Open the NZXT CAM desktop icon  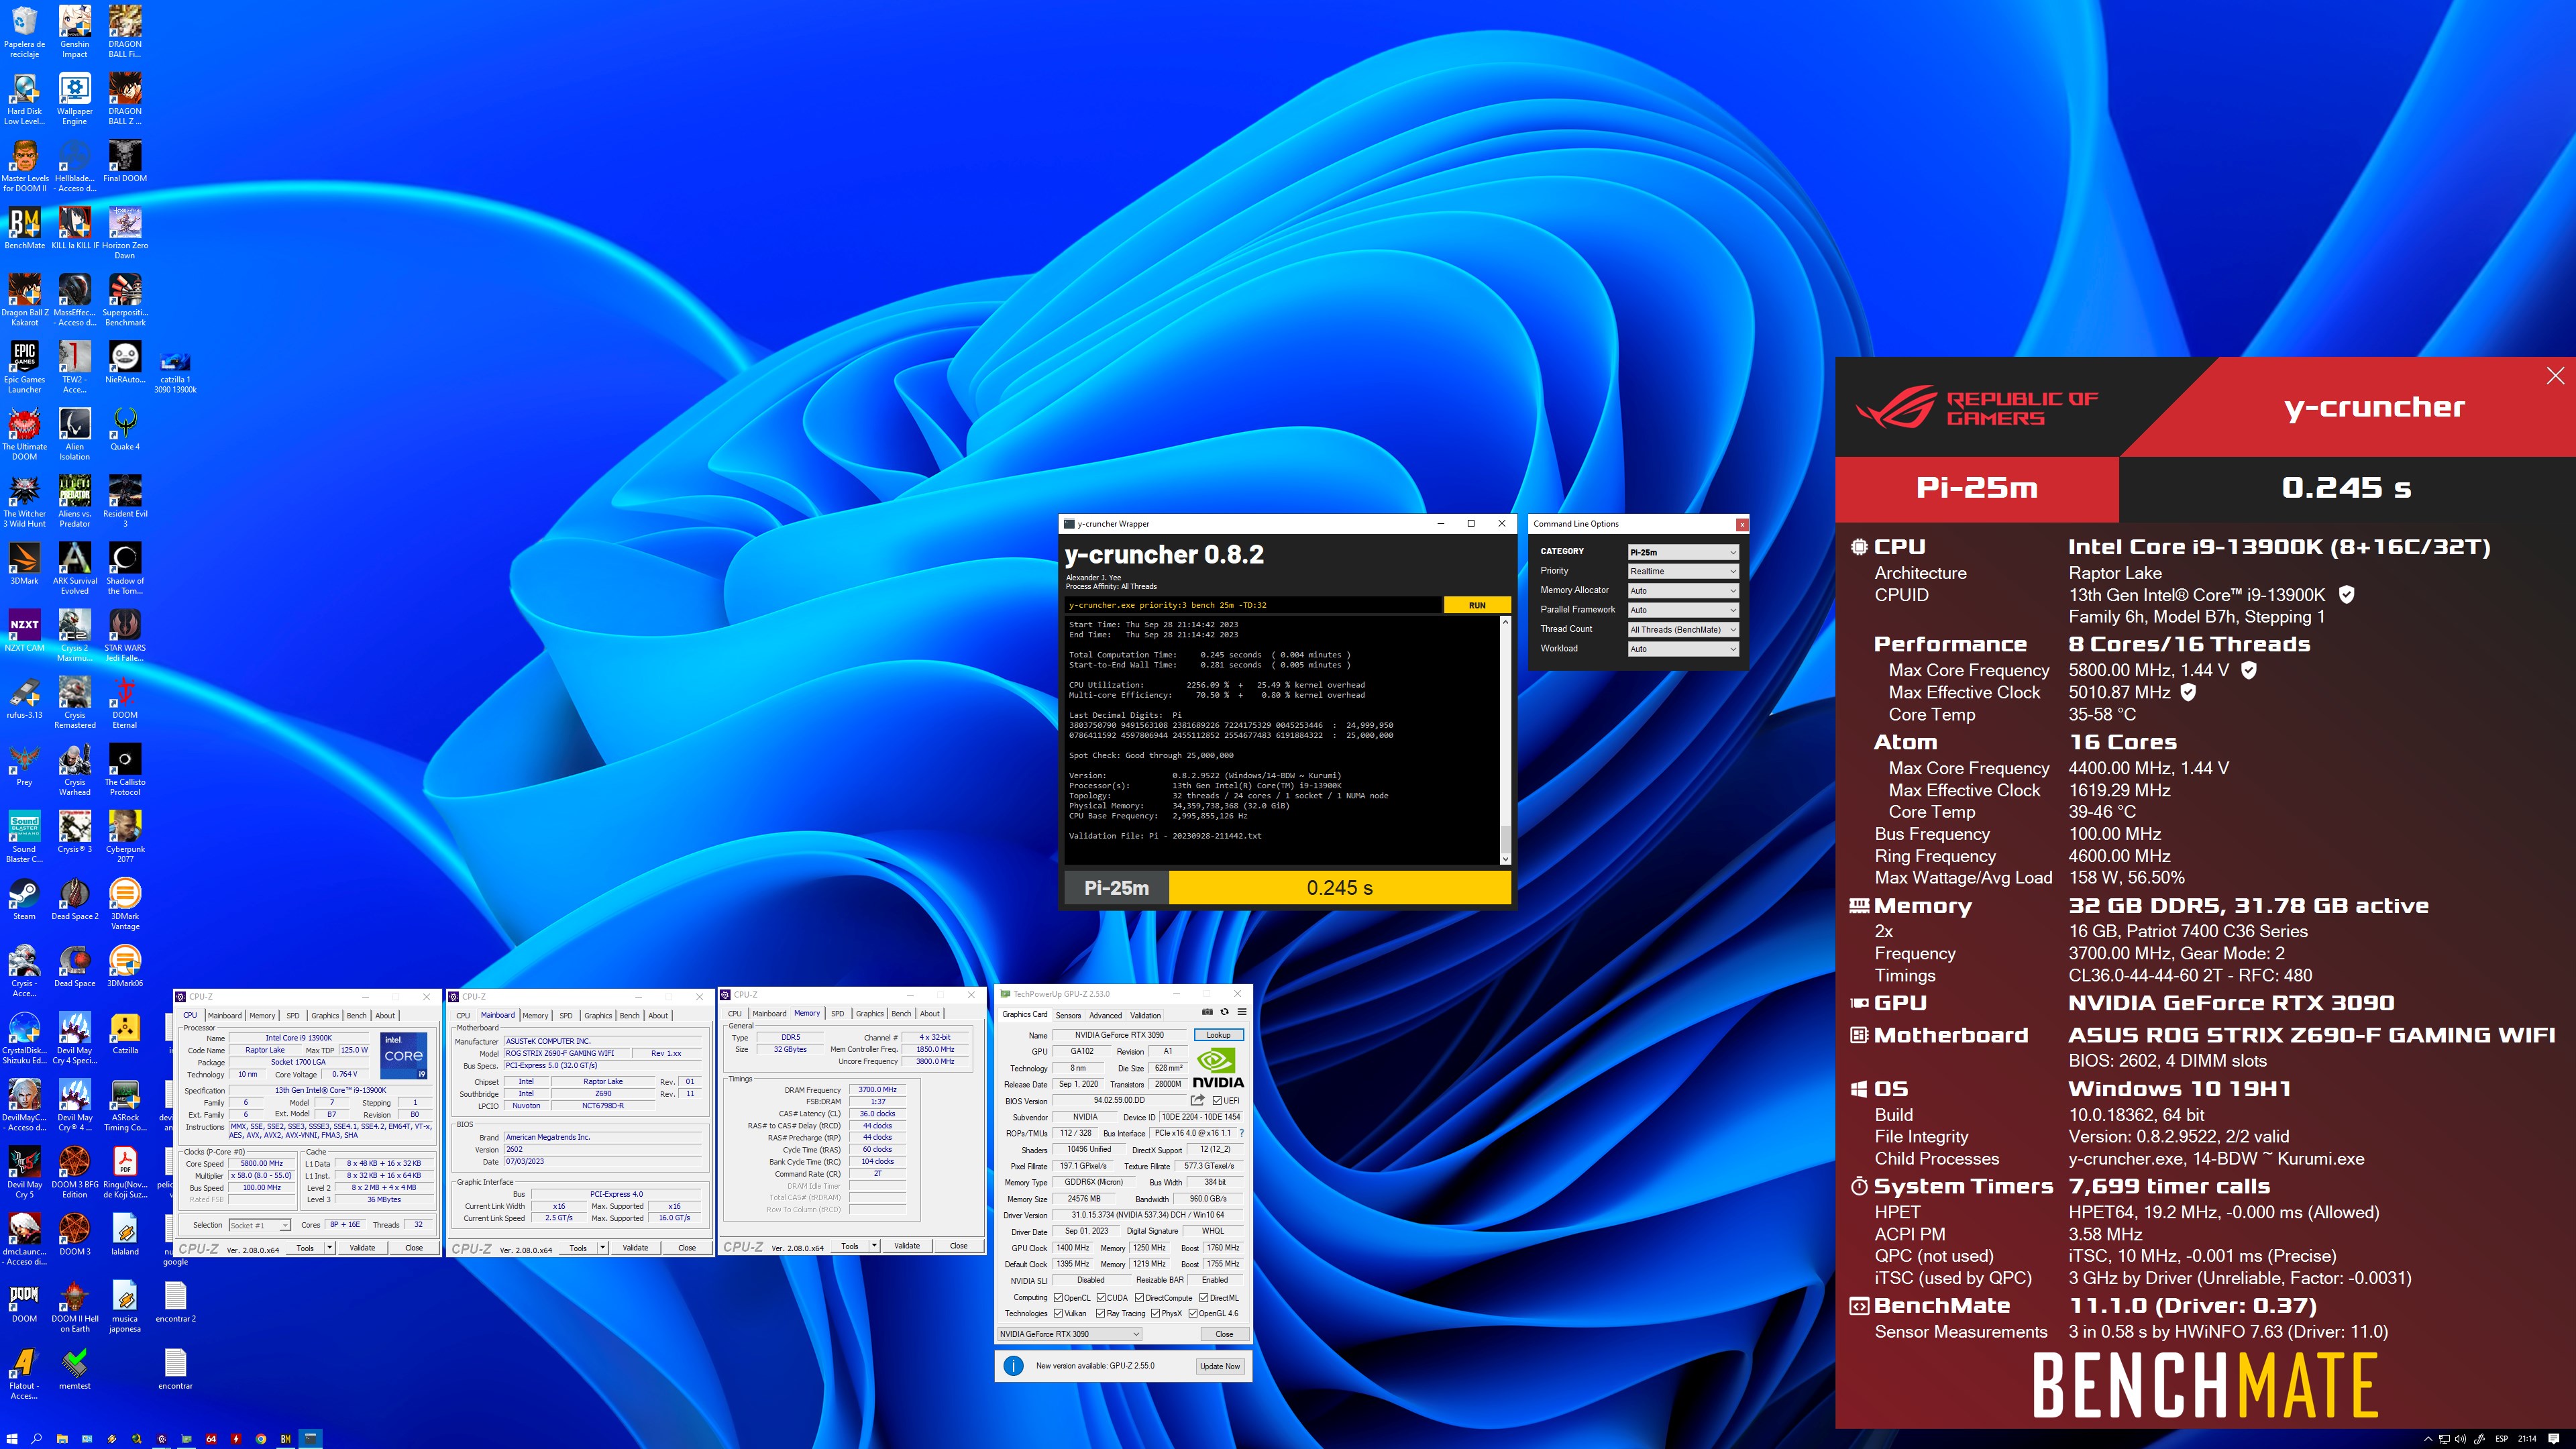tap(25, 630)
